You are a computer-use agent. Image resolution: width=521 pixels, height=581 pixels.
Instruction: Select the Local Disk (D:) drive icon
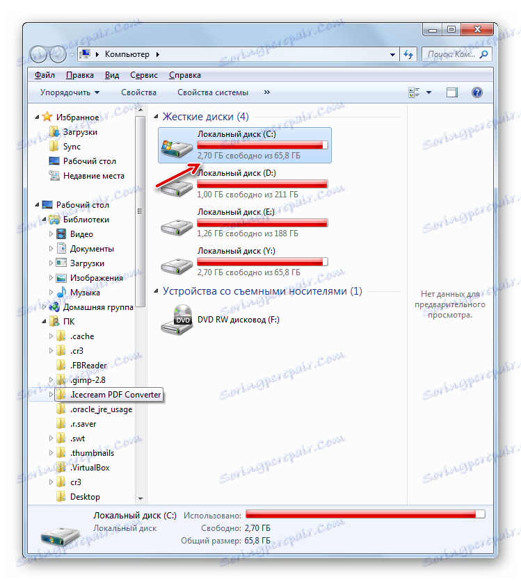[177, 188]
